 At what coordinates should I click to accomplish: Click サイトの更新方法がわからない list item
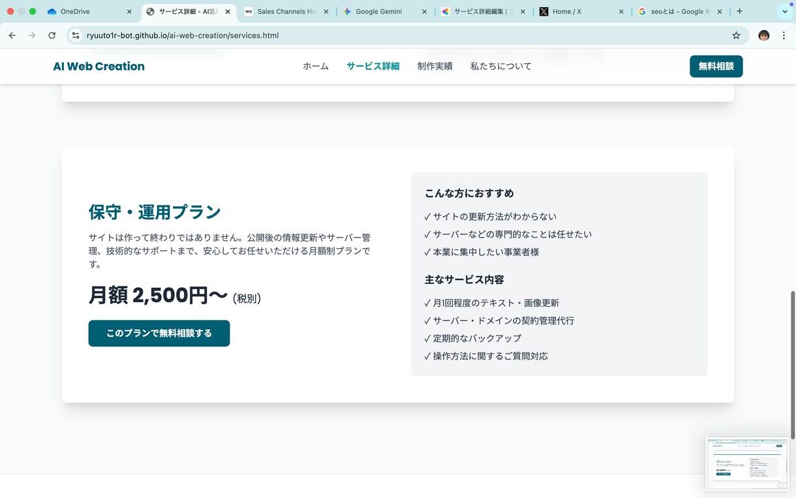click(490, 216)
